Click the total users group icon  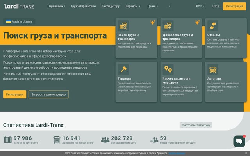click(105, 140)
